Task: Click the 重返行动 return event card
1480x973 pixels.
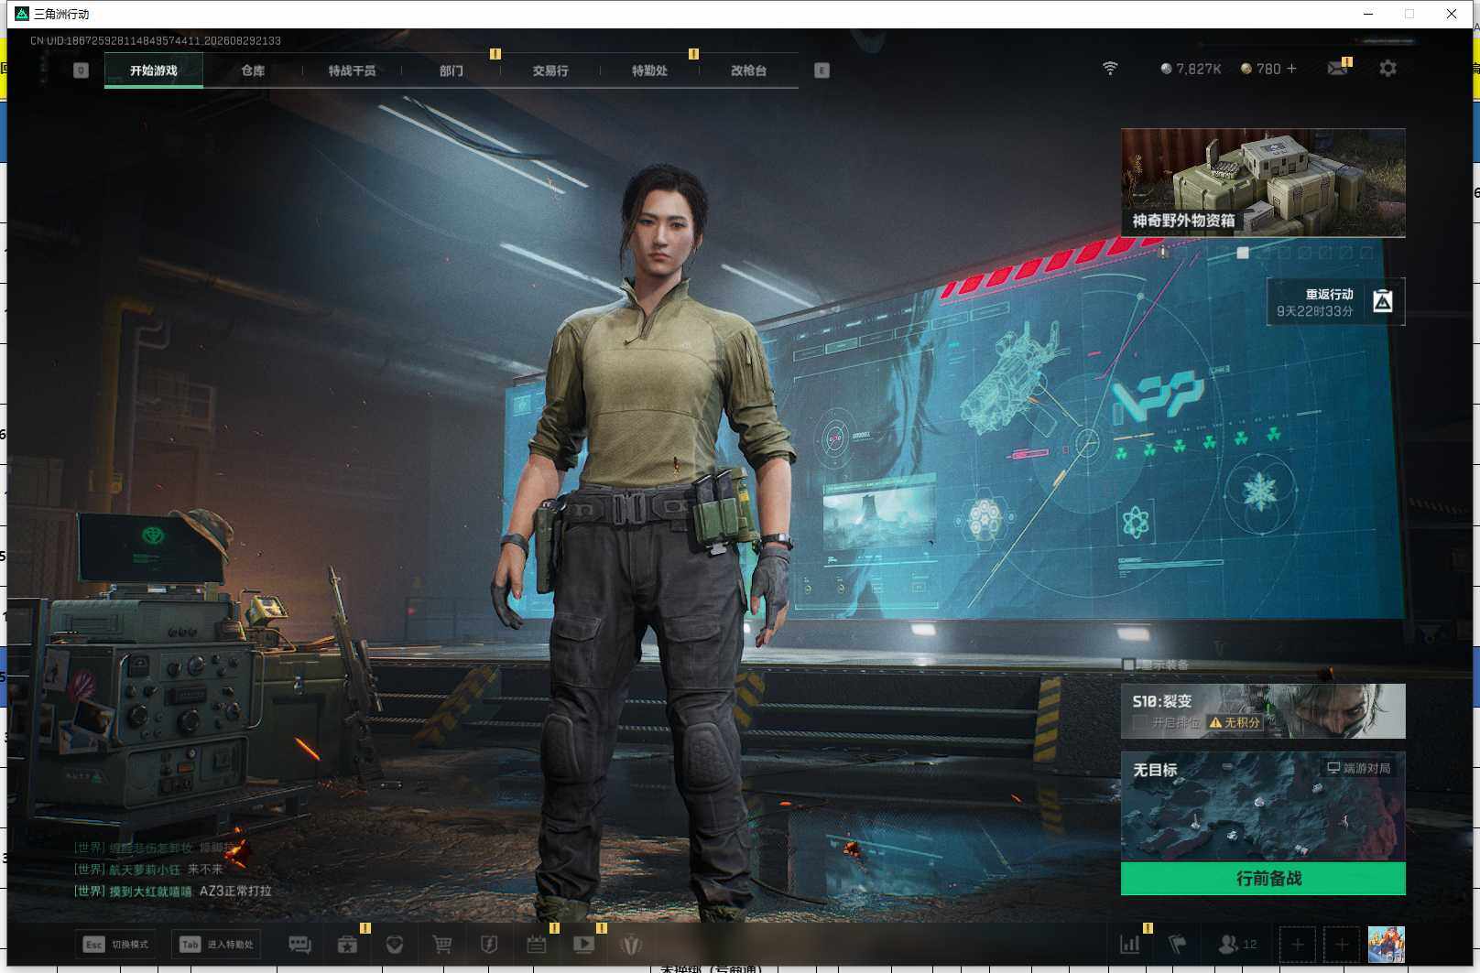Action: pos(1335,302)
